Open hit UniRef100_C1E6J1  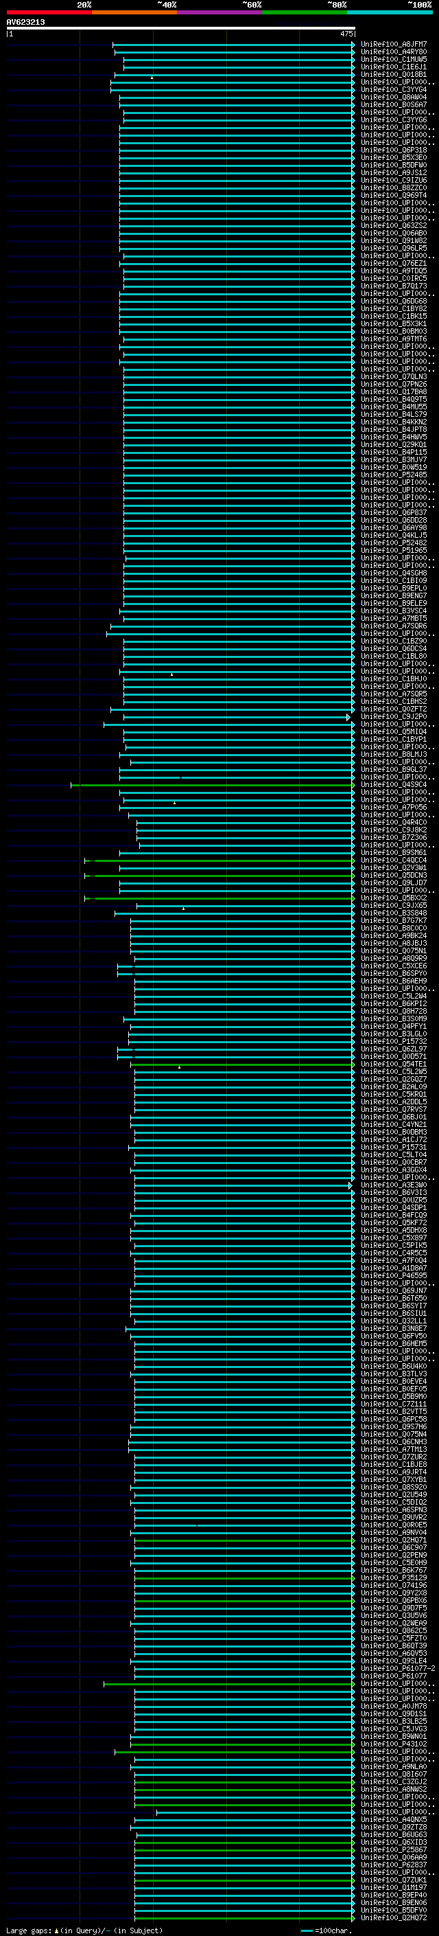coord(394,67)
